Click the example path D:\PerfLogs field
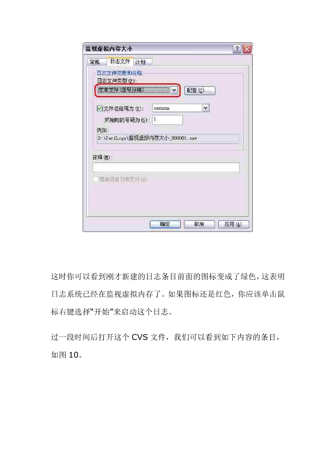Viewport: 336px width, 475px height. [x=168, y=138]
